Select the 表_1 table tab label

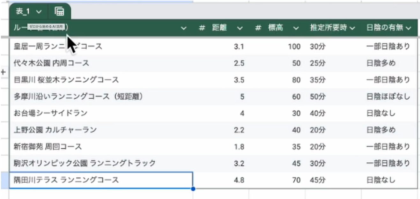(23, 12)
